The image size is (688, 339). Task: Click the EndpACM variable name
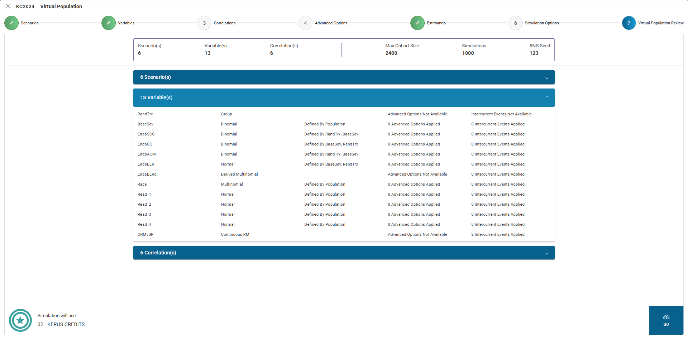(x=147, y=154)
